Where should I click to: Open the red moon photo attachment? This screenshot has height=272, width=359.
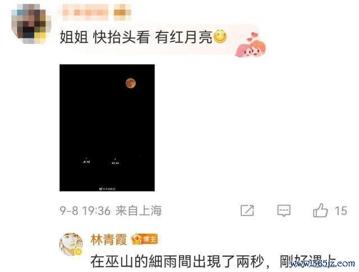(x=107, y=128)
